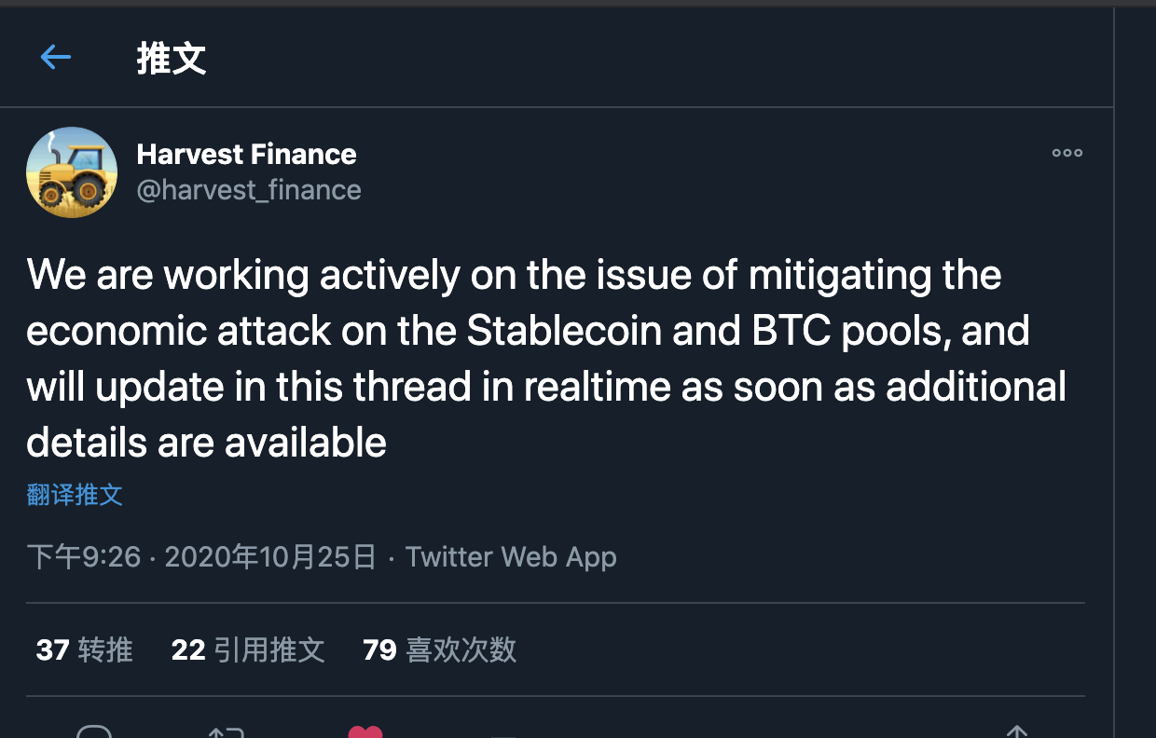This screenshot has width=1156, height=738.
Task: Click the tweet body text
Action: (x=546, y=359)
